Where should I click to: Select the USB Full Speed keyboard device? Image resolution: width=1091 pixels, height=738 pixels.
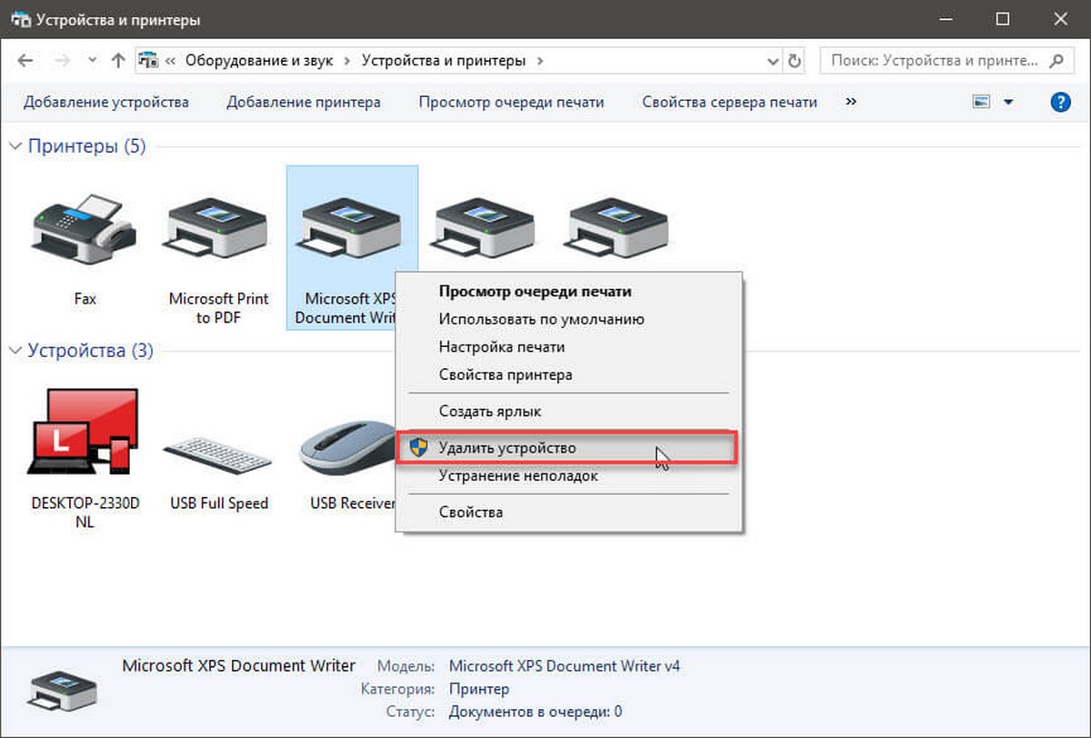click(x=219, y=453)
